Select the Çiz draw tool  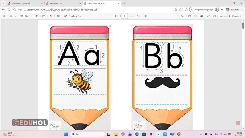24,16
